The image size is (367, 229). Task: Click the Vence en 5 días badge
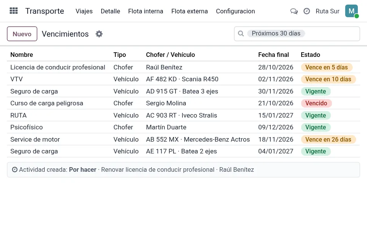326,67
